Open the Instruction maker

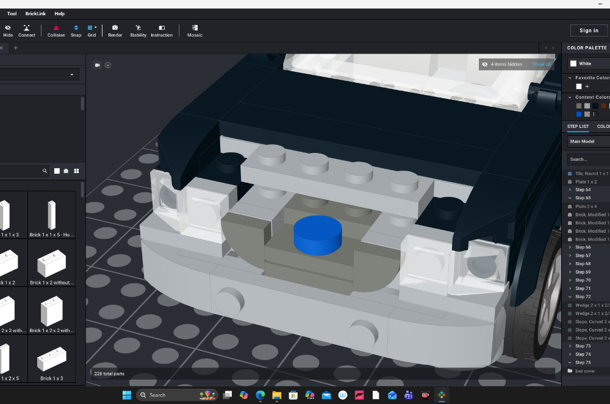(x=161, y=30)
